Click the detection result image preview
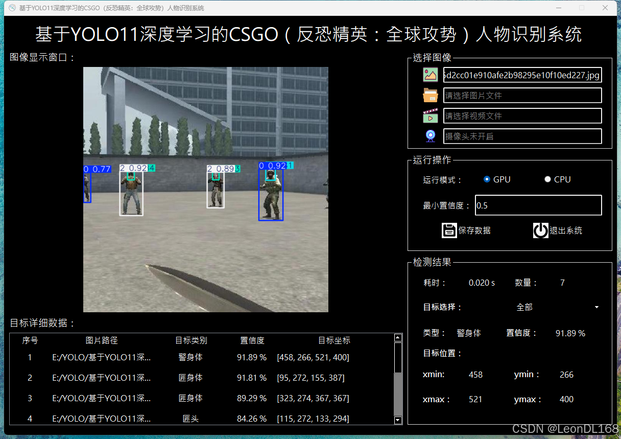 coord(206,190)
